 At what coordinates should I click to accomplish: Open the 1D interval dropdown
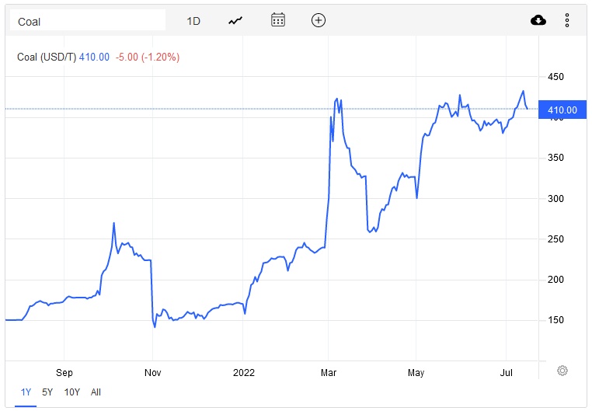pyautogui.click(x=193, y=21)
